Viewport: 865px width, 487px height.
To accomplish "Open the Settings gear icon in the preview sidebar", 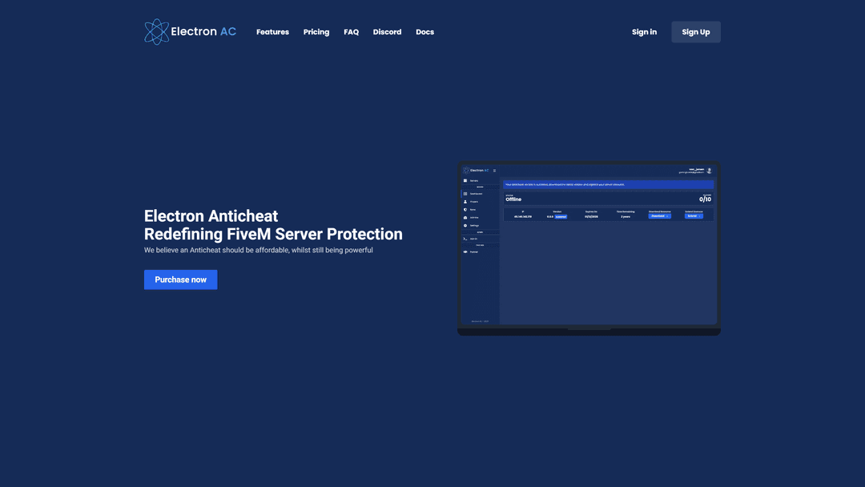I will [x=465, y=226].
